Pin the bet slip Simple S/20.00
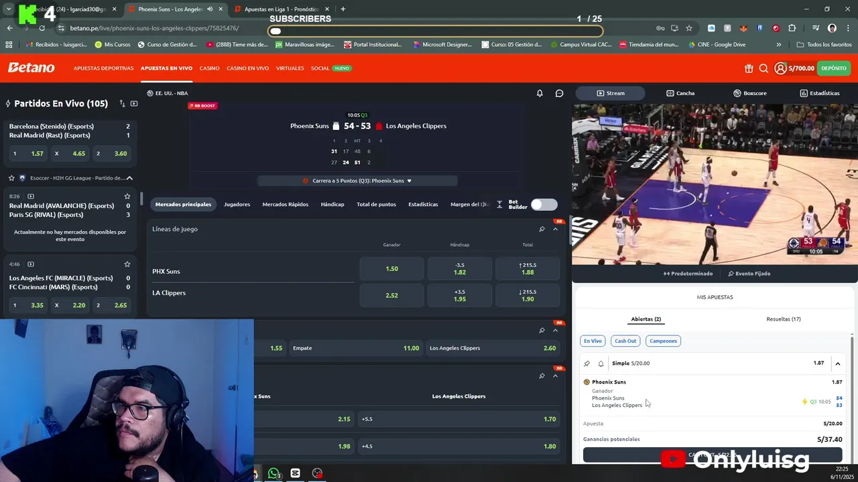This screenshot has width=858, height=482. pyautogui.click(x=587, y=364)
